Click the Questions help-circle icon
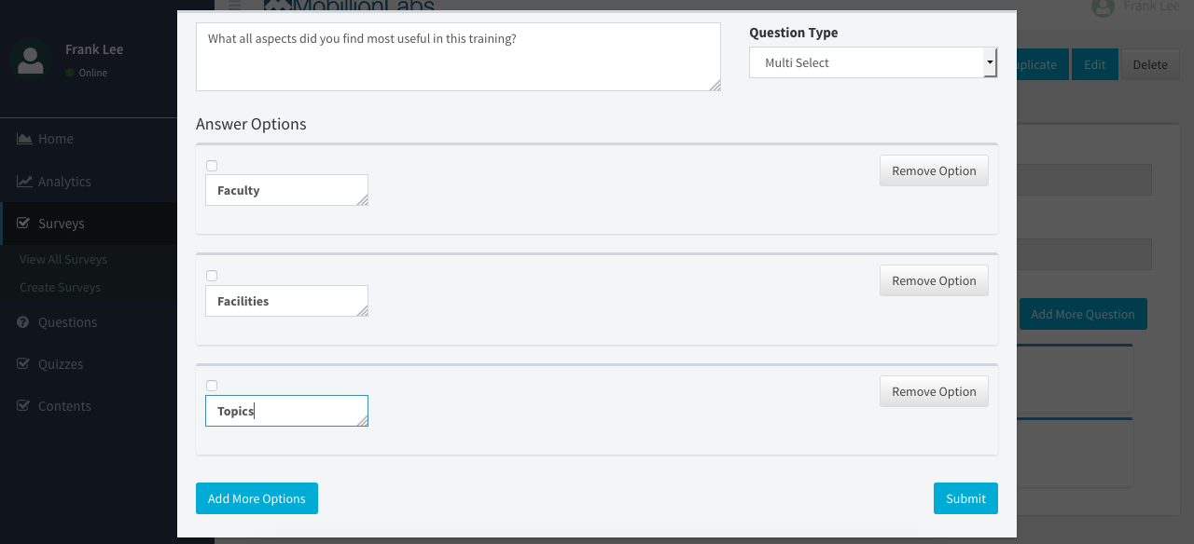Screen dimensions: 1194x544 point(23,322)
